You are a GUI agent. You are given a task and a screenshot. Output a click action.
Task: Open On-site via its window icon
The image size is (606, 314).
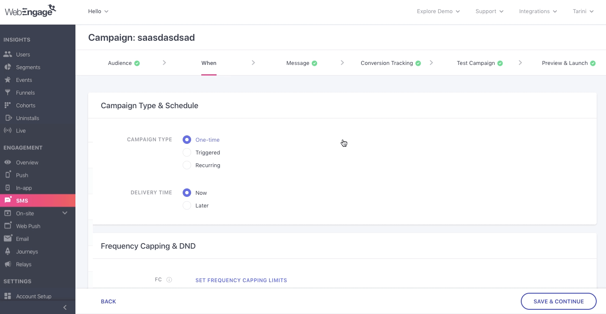point(8,213)
